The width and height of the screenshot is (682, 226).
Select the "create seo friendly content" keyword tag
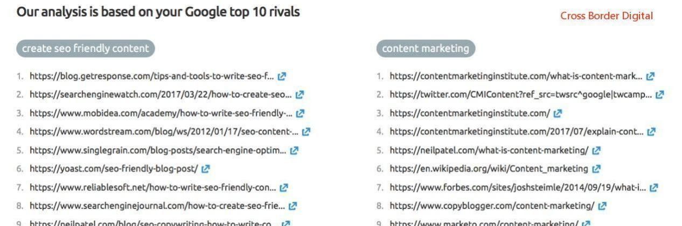(x=86, y=48)
